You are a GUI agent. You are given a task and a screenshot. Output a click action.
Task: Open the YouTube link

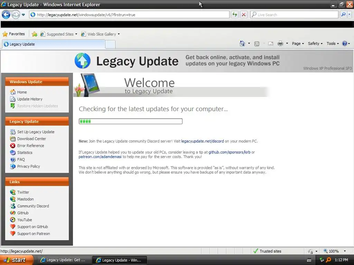point(25,220)
